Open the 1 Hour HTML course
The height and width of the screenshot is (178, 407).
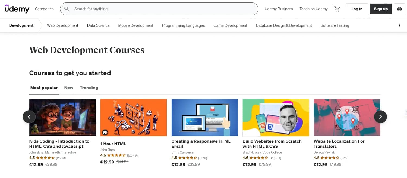click(x=113, y=144)
